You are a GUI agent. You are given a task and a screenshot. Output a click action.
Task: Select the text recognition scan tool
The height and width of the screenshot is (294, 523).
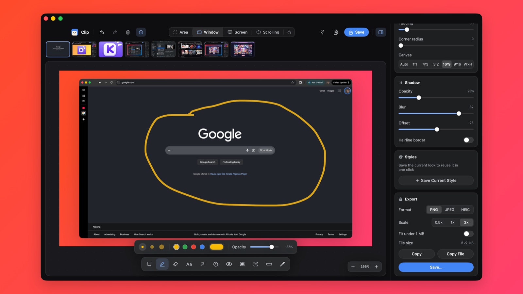tap(256, 264)
